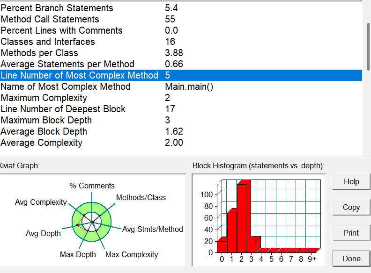This screenshot has width=371, height=273.
Task: Click the Methods/Class axis label
Action: 141,197
